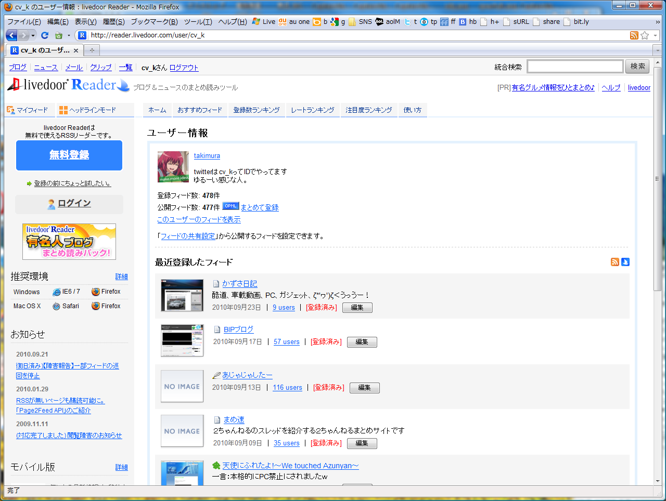Open the ファイル(F) menu
This screenshot has width=666, height=501.
24,22
